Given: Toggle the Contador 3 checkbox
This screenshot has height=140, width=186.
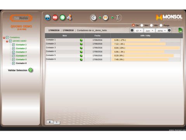Looking at the screenshot, I should click(x=14, y=52).
